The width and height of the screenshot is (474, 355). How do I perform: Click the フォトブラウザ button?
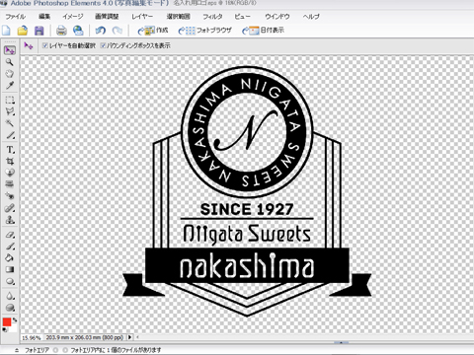click(205, 31)
